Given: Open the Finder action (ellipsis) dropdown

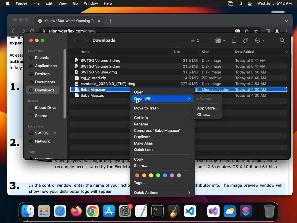Looking at the screenshot, I should click(x=260, y=40).
